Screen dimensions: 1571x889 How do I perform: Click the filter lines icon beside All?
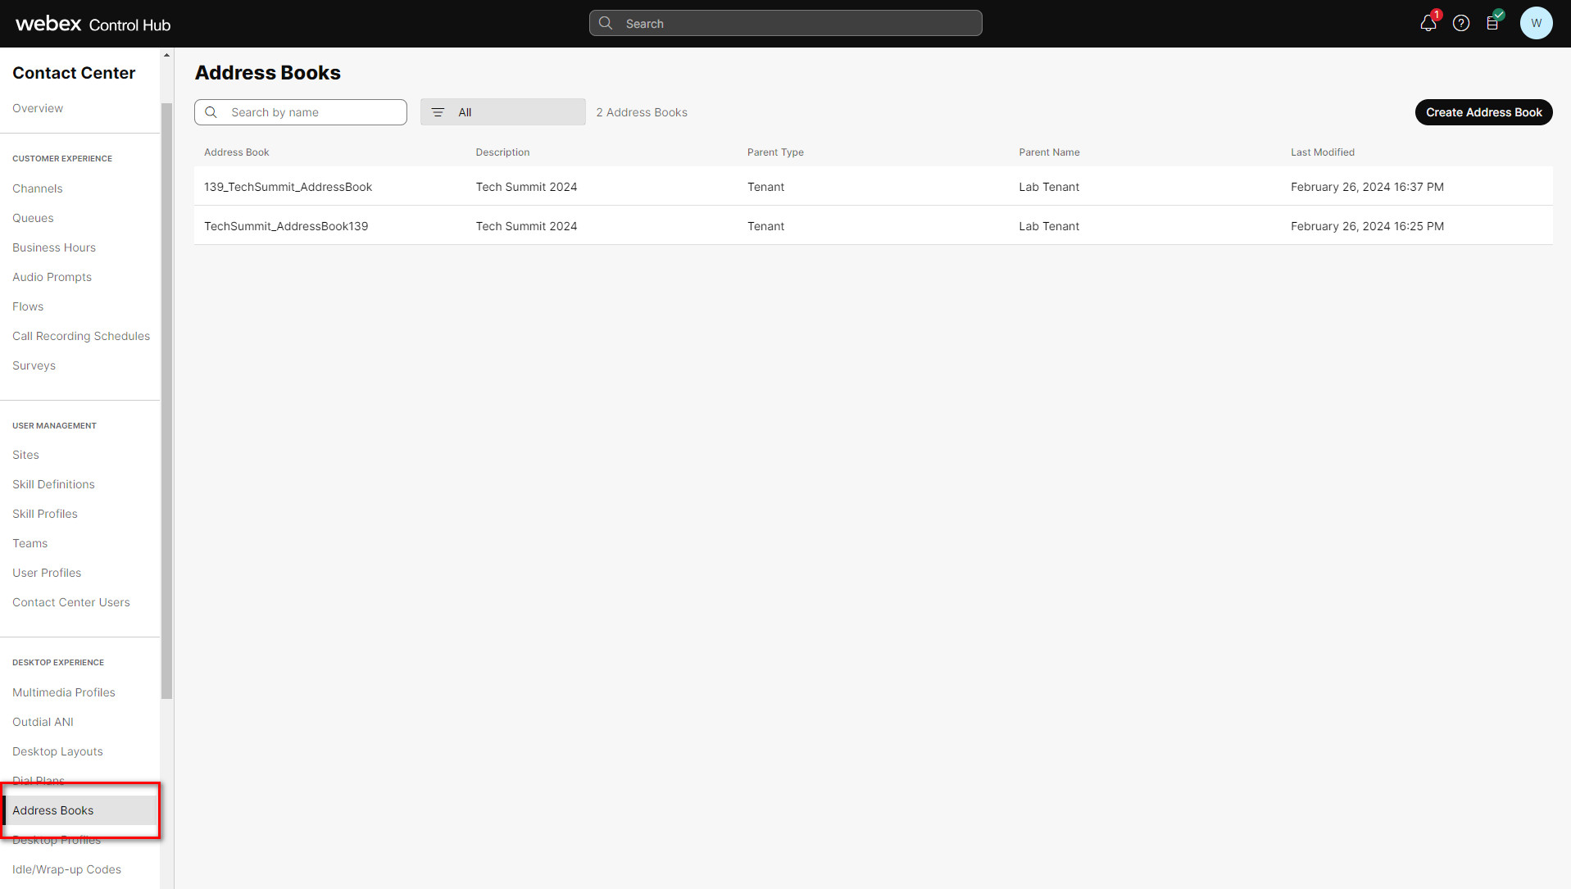(438, 112)
